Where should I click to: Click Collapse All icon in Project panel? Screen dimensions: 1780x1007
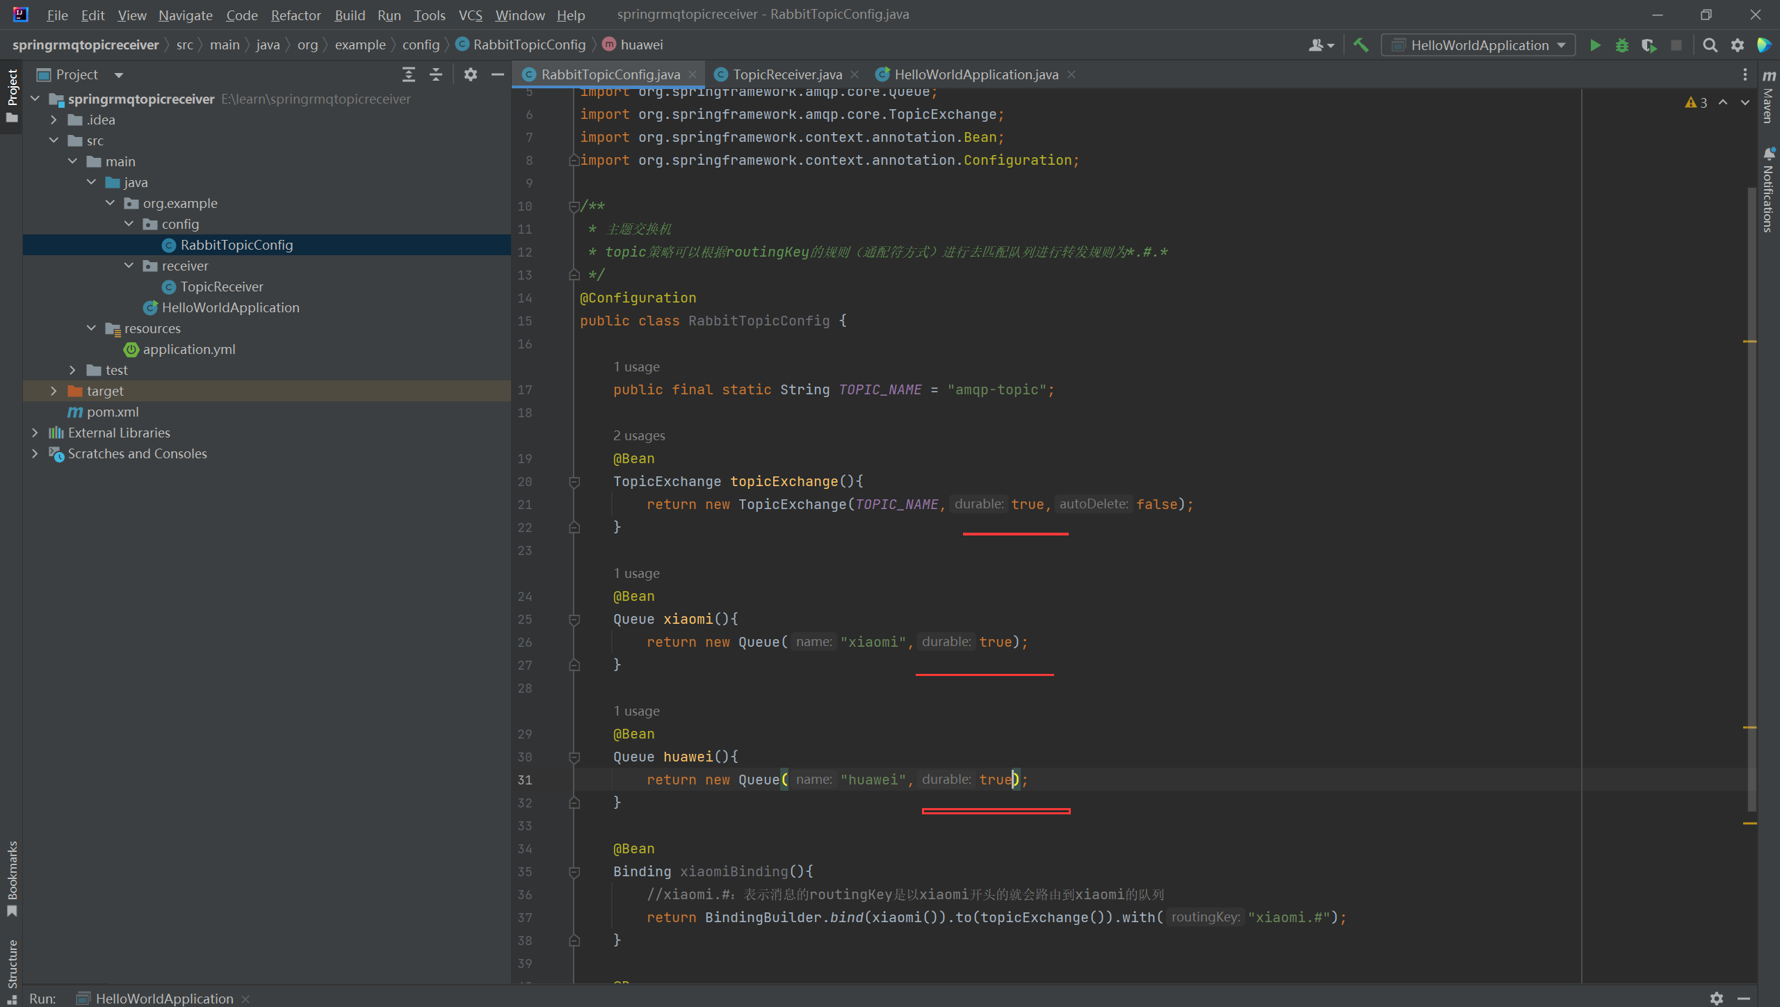[x=436, y=74]
